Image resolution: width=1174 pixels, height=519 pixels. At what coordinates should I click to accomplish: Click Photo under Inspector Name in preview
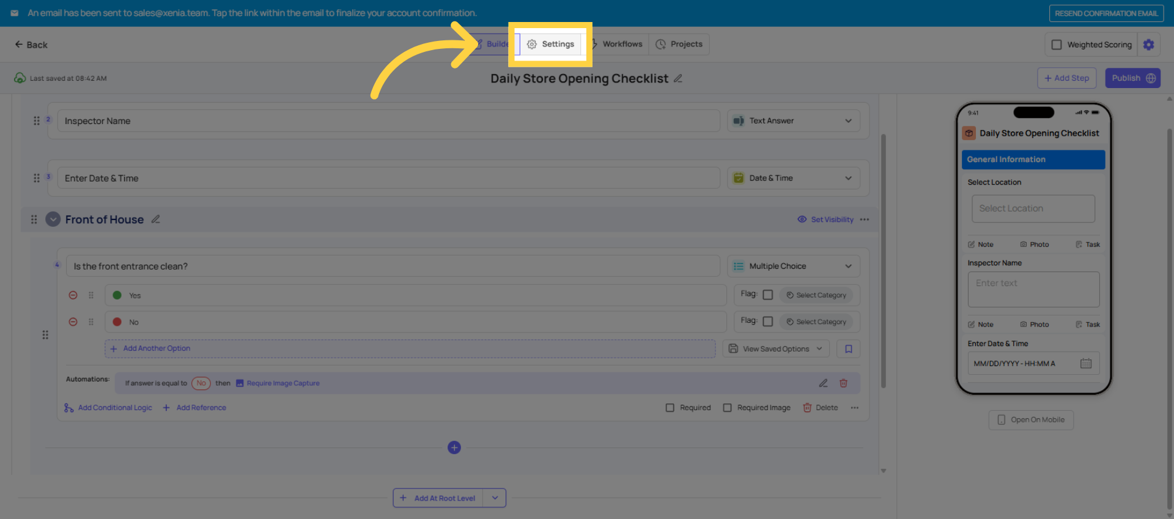[x=1035, y=325]
